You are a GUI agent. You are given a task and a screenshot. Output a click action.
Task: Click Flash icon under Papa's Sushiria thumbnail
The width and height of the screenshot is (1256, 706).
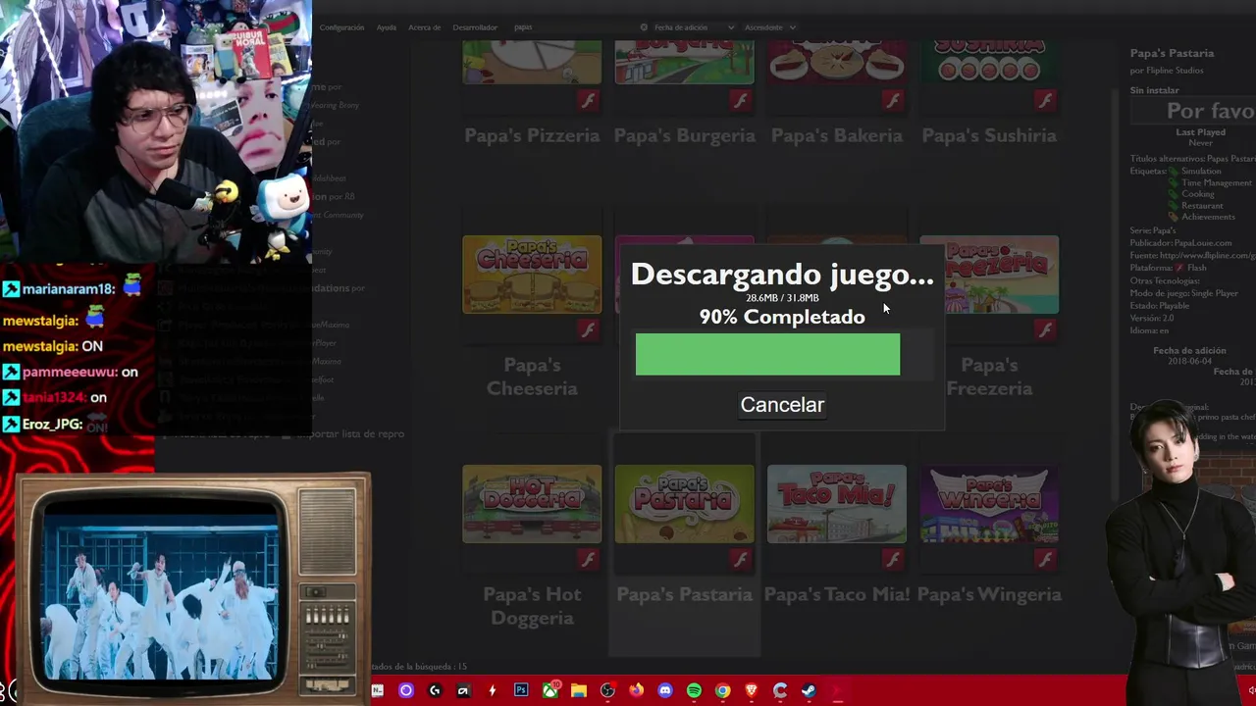pos(1046,100)
